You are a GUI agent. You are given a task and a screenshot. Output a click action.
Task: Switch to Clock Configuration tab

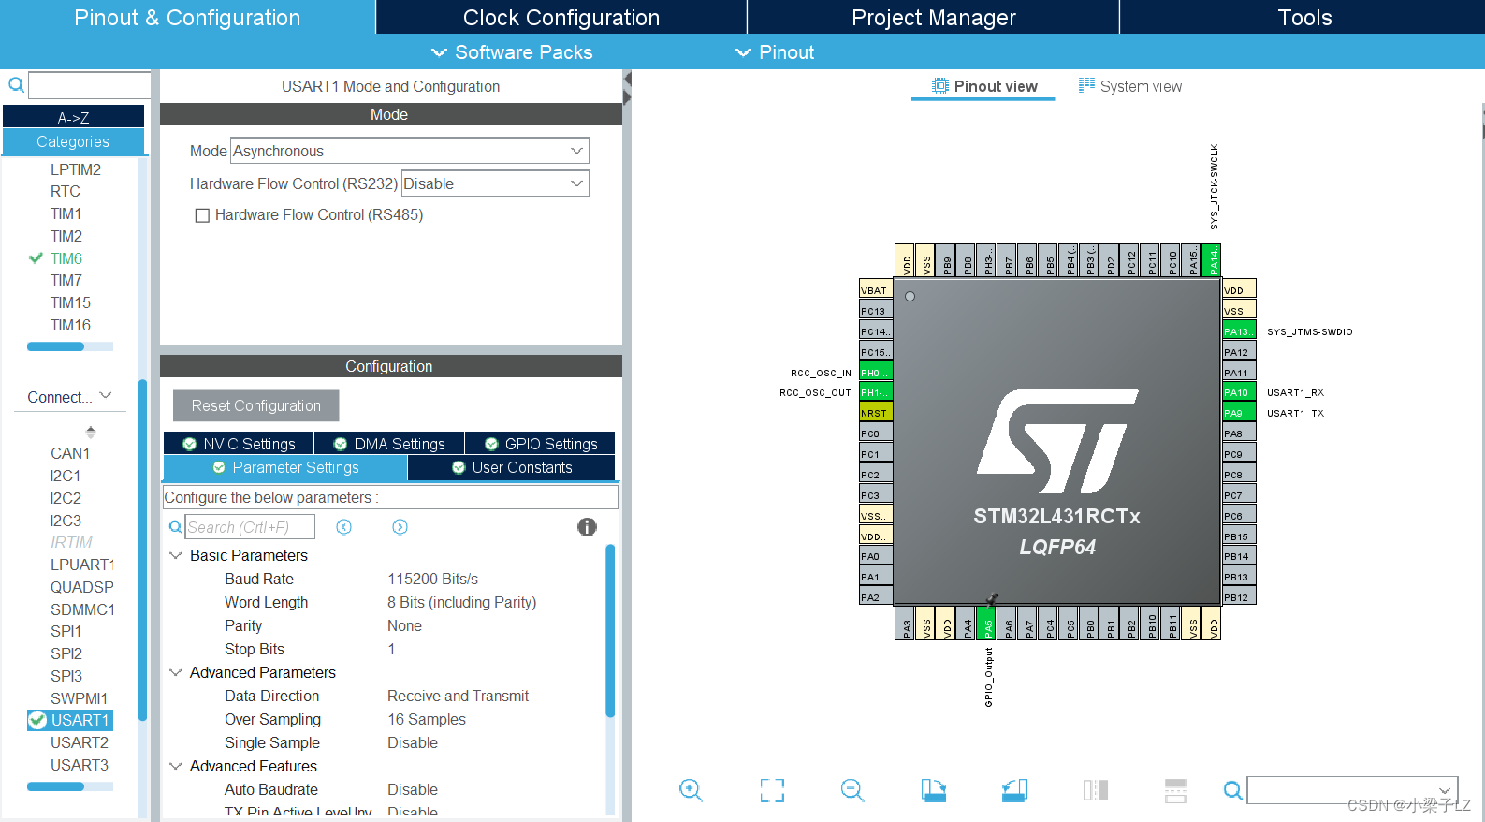click(x=561, y=17)
